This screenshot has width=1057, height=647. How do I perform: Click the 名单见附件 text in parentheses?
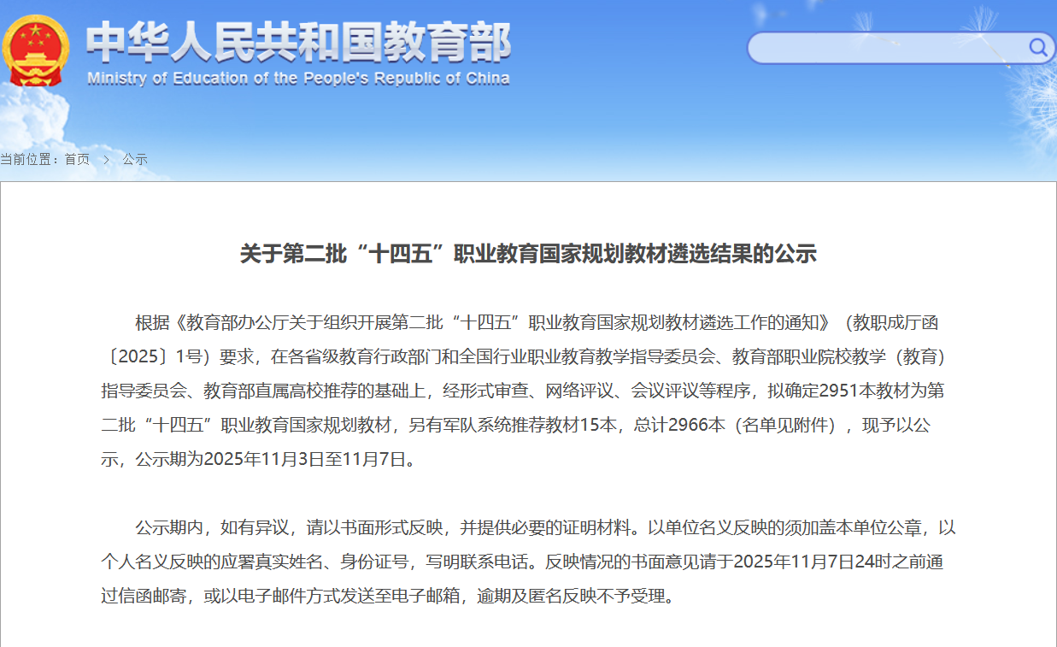click(784, 425)
